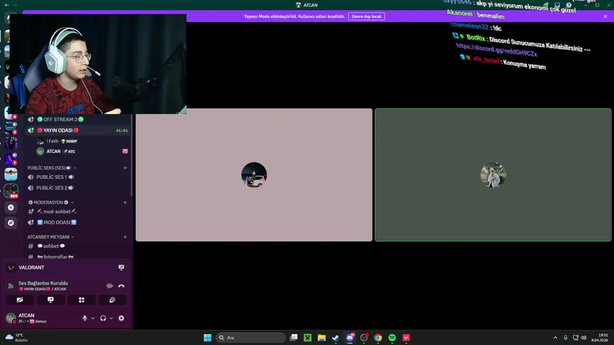
Task: Share your screen button in voice panel
Action: coord(50,300)
